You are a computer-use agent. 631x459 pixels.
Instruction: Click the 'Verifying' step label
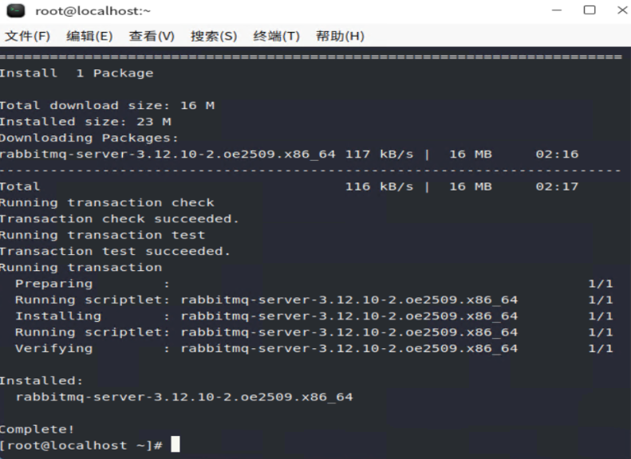(x=53, y=348)
